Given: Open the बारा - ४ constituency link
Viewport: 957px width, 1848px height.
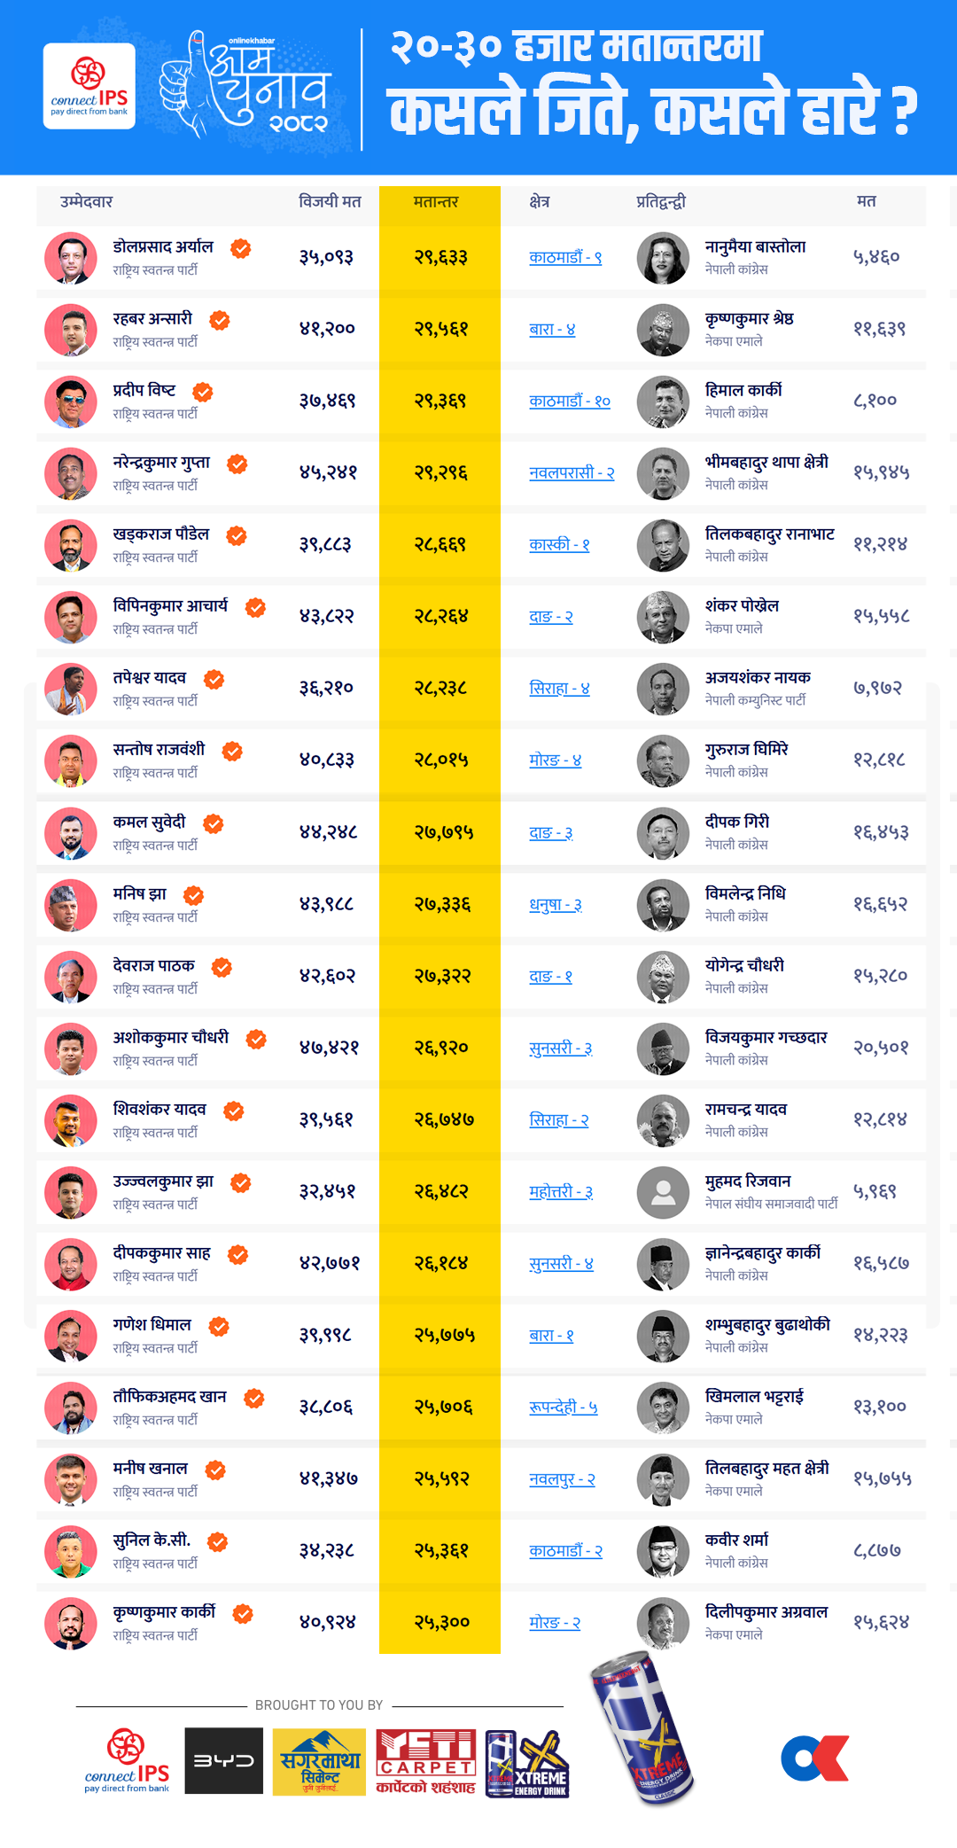Looking at the screenshot, I should [x=552, y=330].
